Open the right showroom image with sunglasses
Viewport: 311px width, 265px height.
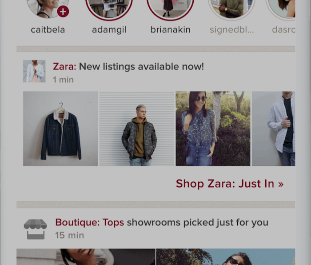(226, 257)
